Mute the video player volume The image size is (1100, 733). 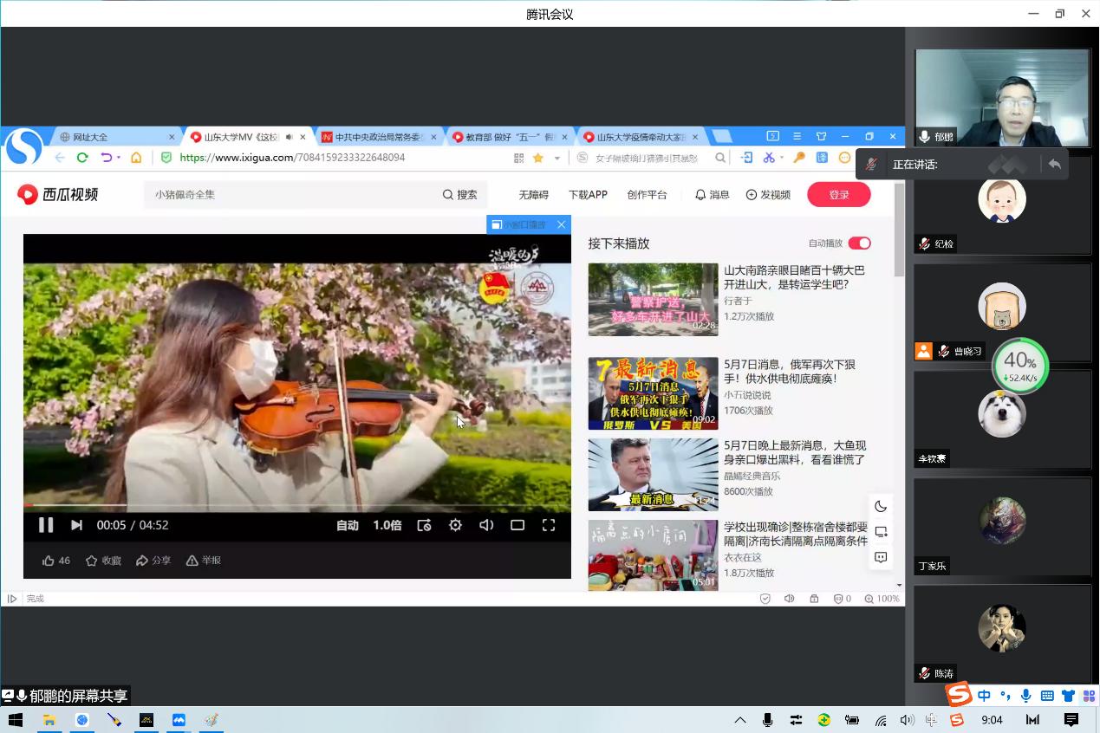point(486,525)
